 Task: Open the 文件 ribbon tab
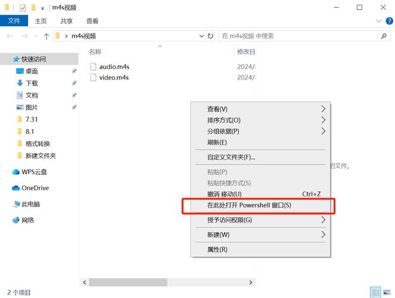pos(14,21)
